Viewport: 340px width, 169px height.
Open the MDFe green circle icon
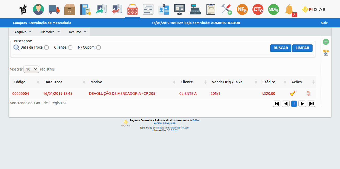click(273, 9)
